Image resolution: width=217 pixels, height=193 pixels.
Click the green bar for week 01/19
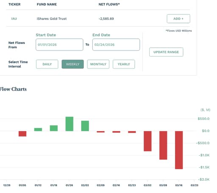(54, 128)
